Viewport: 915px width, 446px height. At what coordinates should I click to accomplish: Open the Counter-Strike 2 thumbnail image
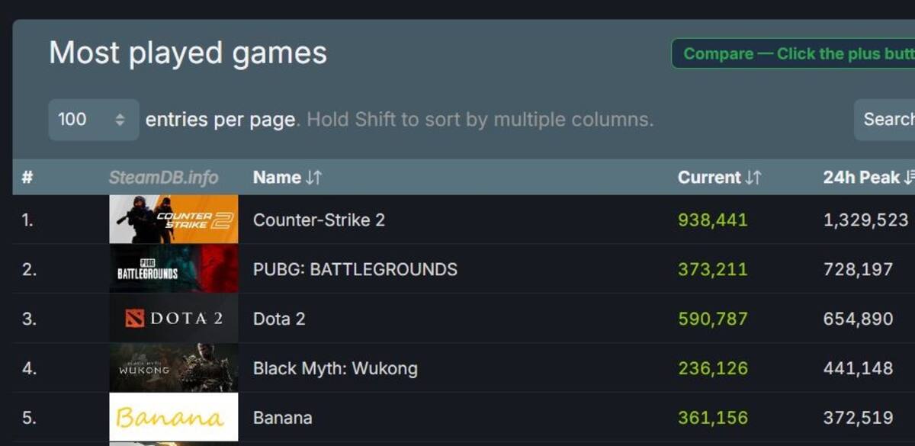174,220
